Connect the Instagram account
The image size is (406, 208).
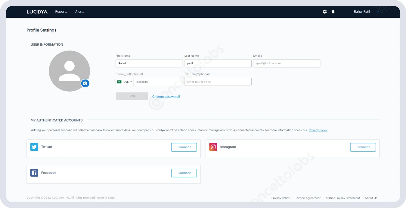(x=363, y=147)
